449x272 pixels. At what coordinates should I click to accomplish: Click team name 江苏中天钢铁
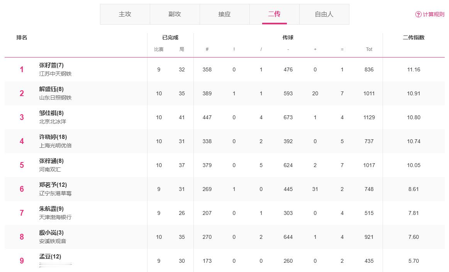[55, 74]
